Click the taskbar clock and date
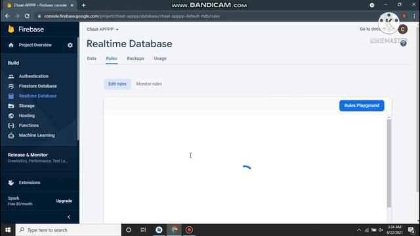The height and width of the screenshot is (236, 420). [x=394, y=230]
